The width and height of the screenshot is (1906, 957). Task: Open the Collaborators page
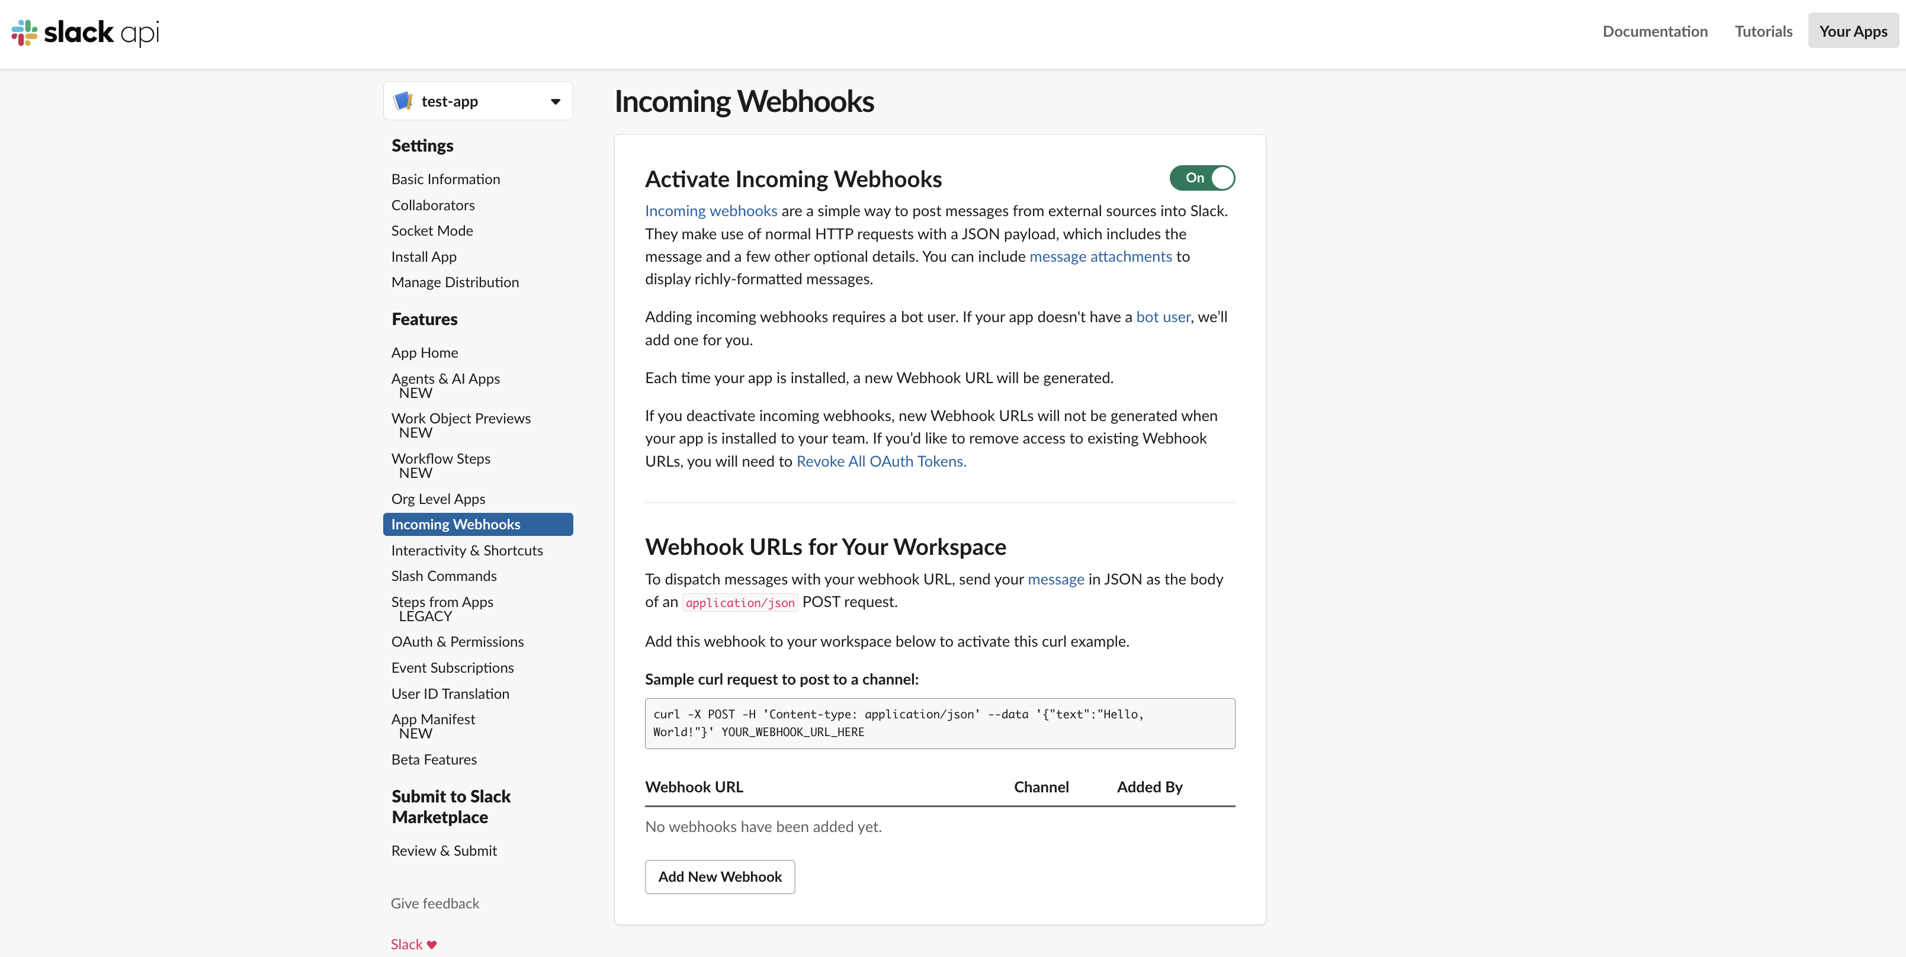point(433,205)
